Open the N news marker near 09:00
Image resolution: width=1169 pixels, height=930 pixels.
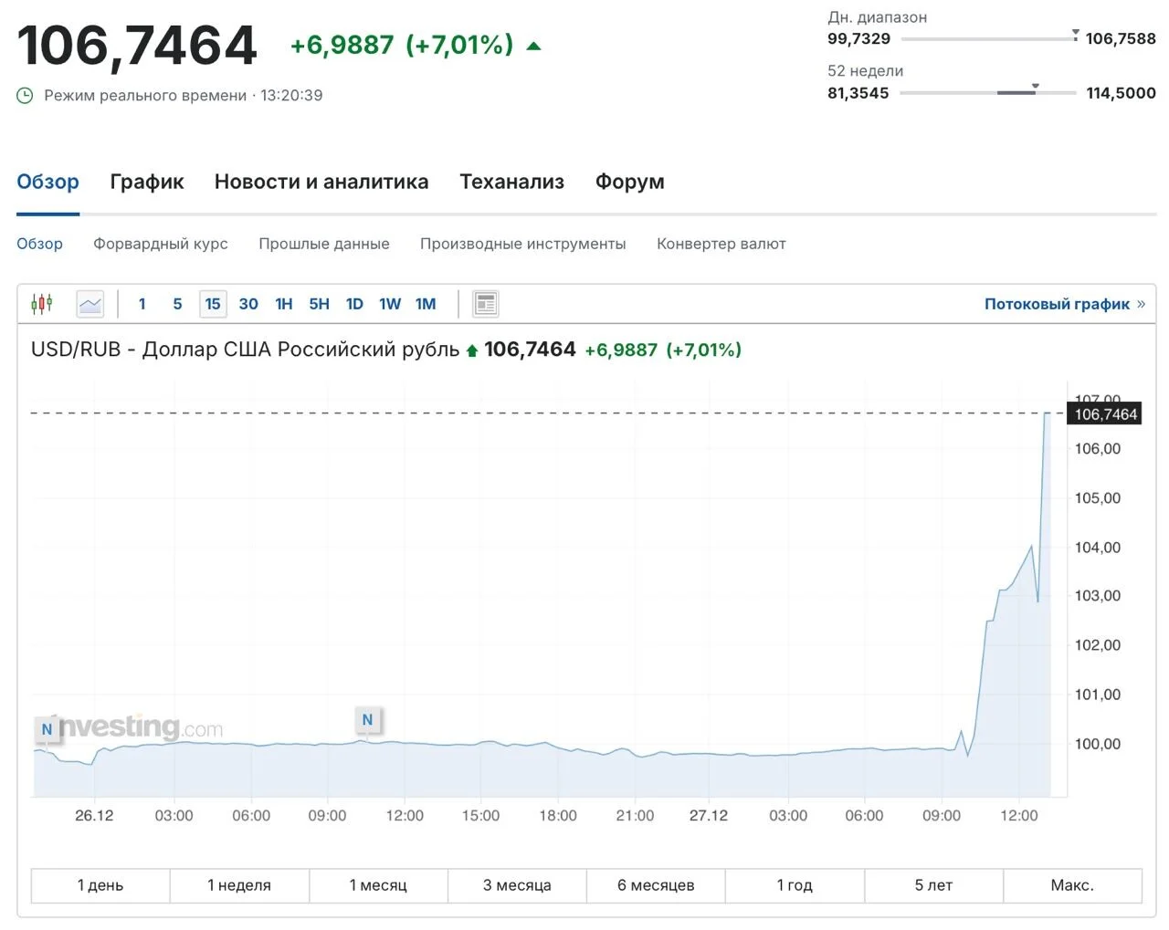click(367, 719)
